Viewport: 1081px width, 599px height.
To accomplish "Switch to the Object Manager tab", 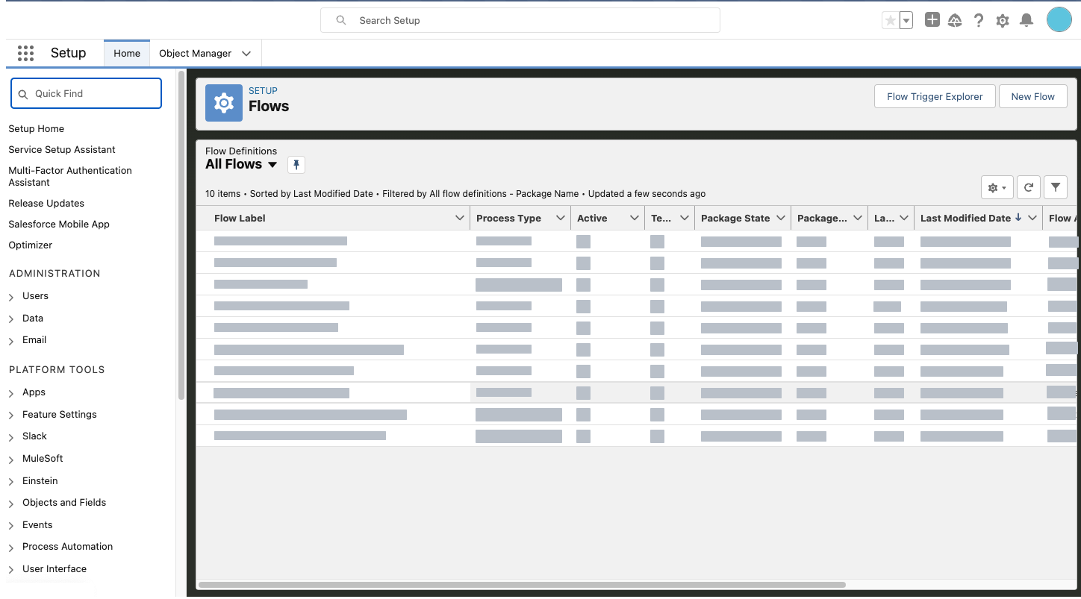I will click(195, 54).
